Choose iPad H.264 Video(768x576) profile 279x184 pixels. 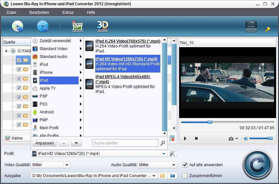128,41
